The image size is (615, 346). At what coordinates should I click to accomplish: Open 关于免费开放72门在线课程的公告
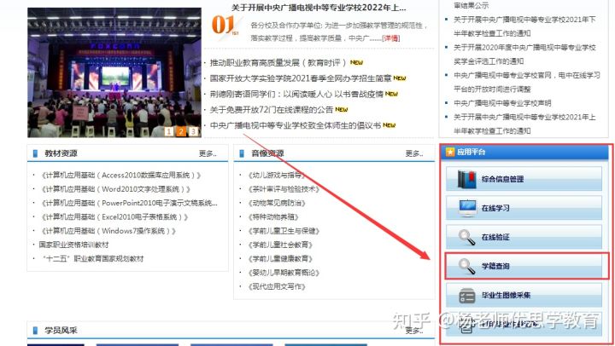[272, 109]
